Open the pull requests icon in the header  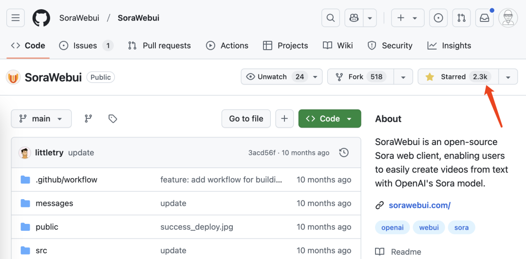[x=462, y=18]
